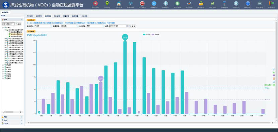278x132 pixels.
Task: Click the 52.6 average line label
Action: tap(267, 88)
